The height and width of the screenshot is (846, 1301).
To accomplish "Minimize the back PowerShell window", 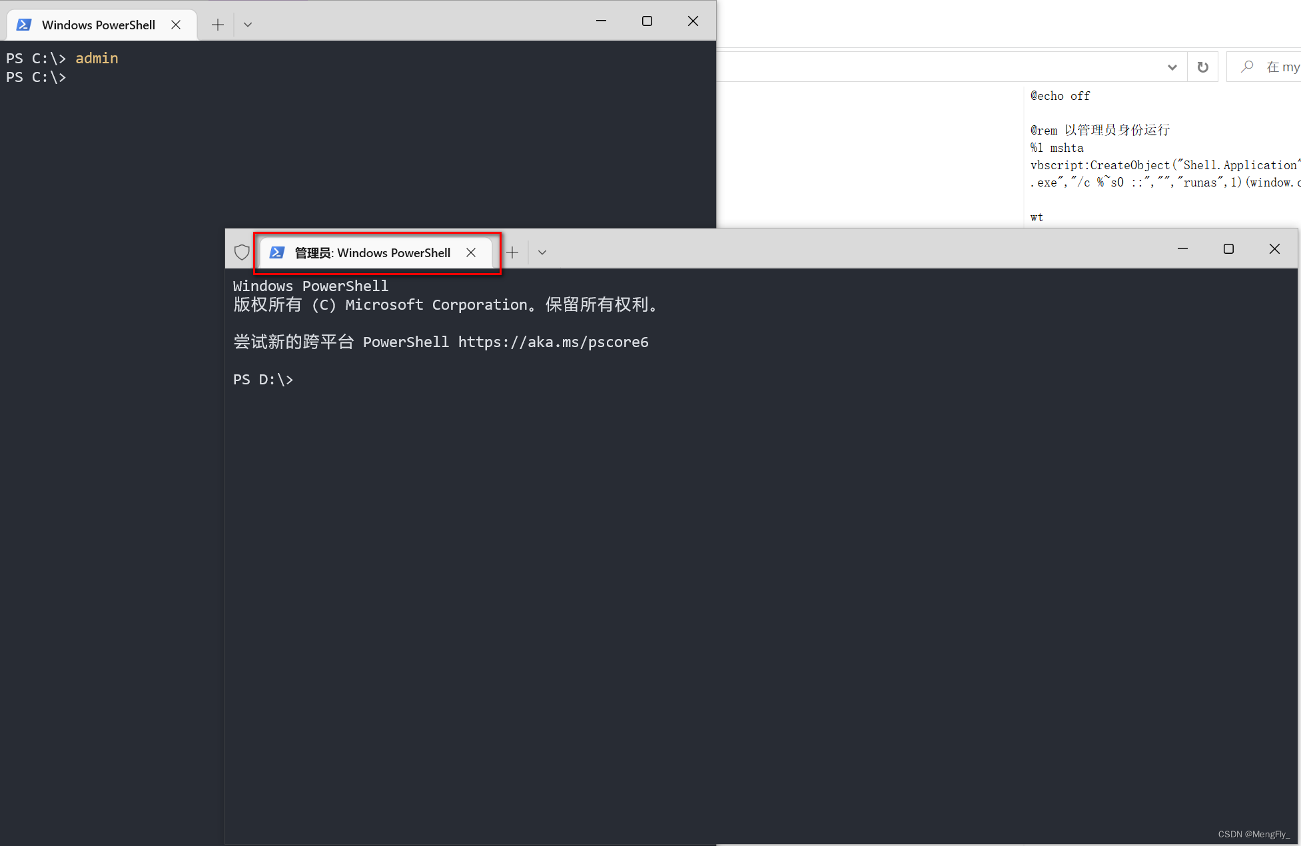I will (601, 21).
